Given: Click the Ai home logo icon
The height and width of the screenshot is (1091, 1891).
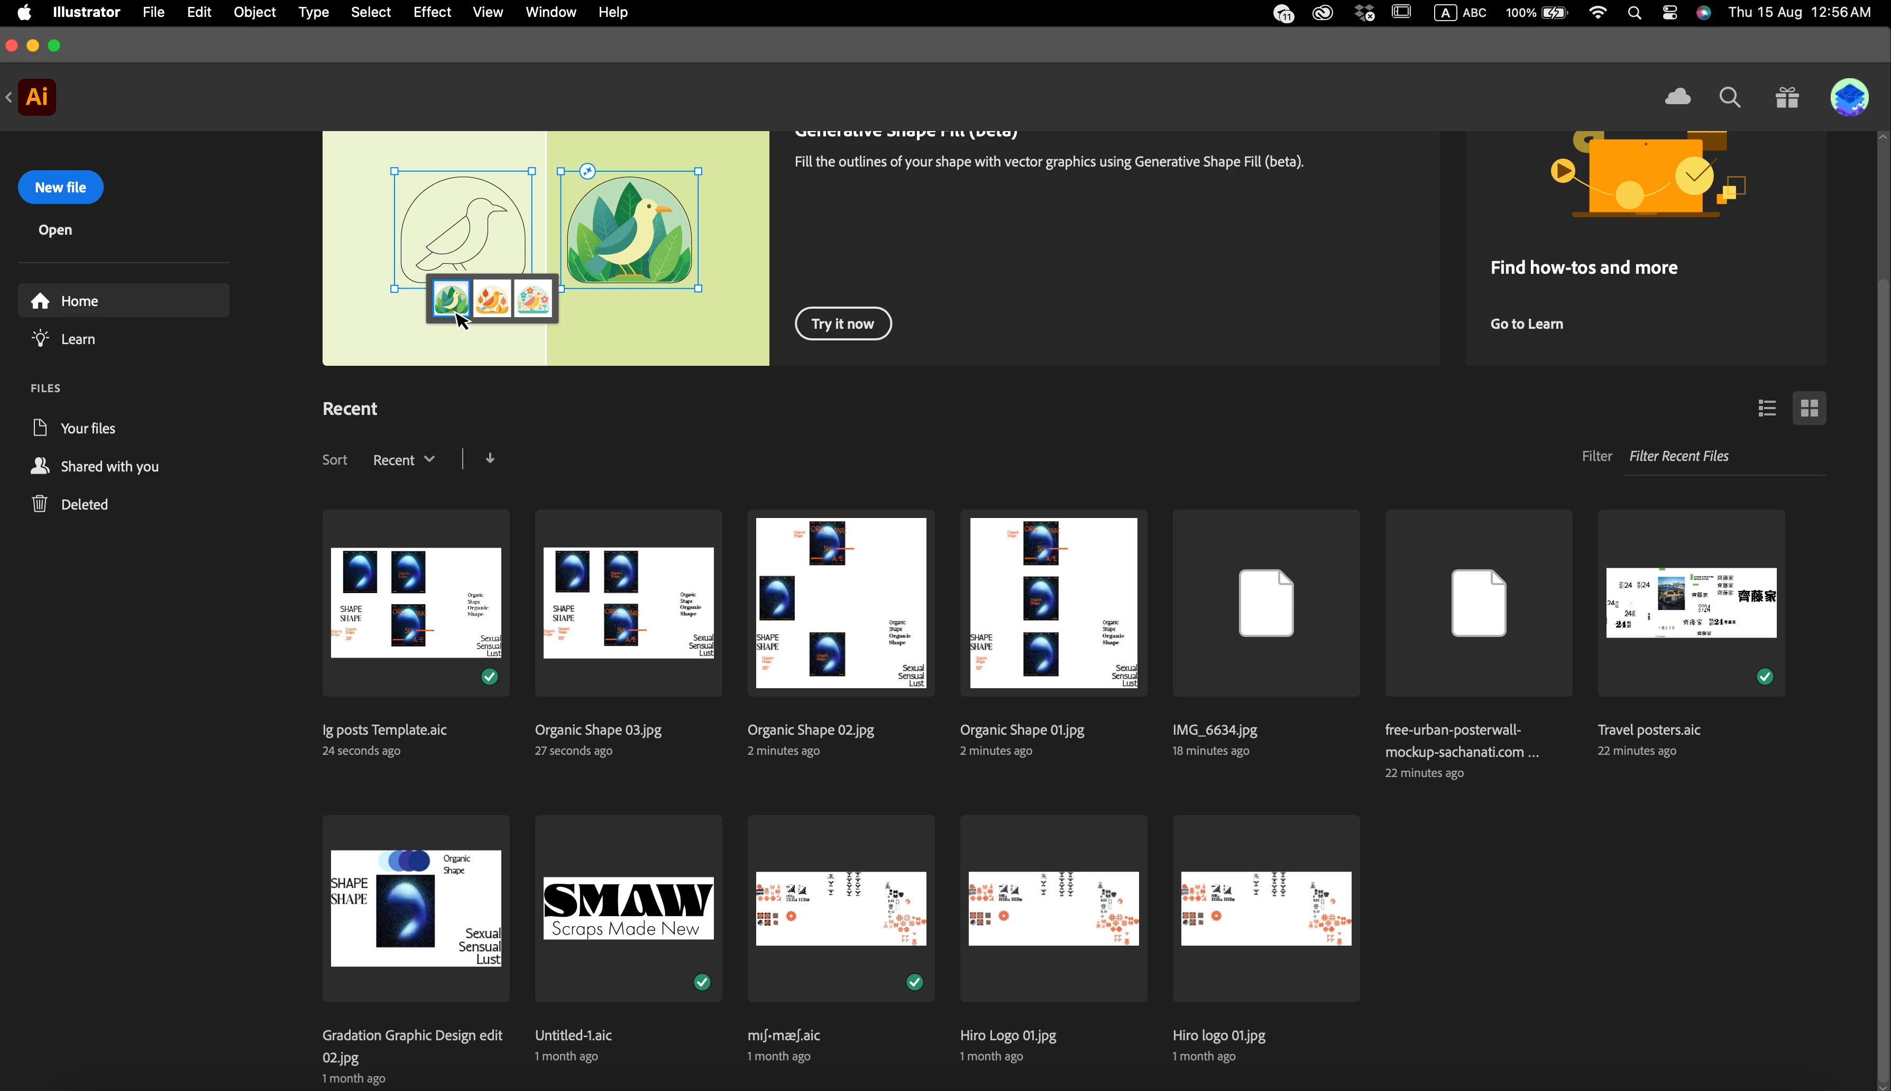Looking at the screenshot, I should tap(36, 97).
